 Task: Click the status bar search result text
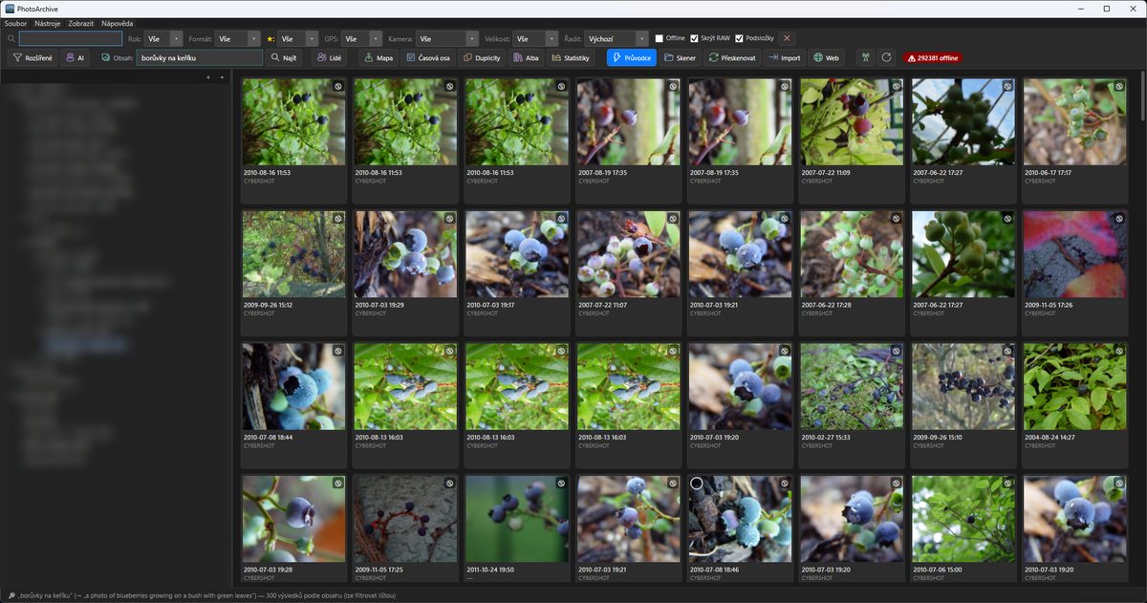(x=206, y=595)
